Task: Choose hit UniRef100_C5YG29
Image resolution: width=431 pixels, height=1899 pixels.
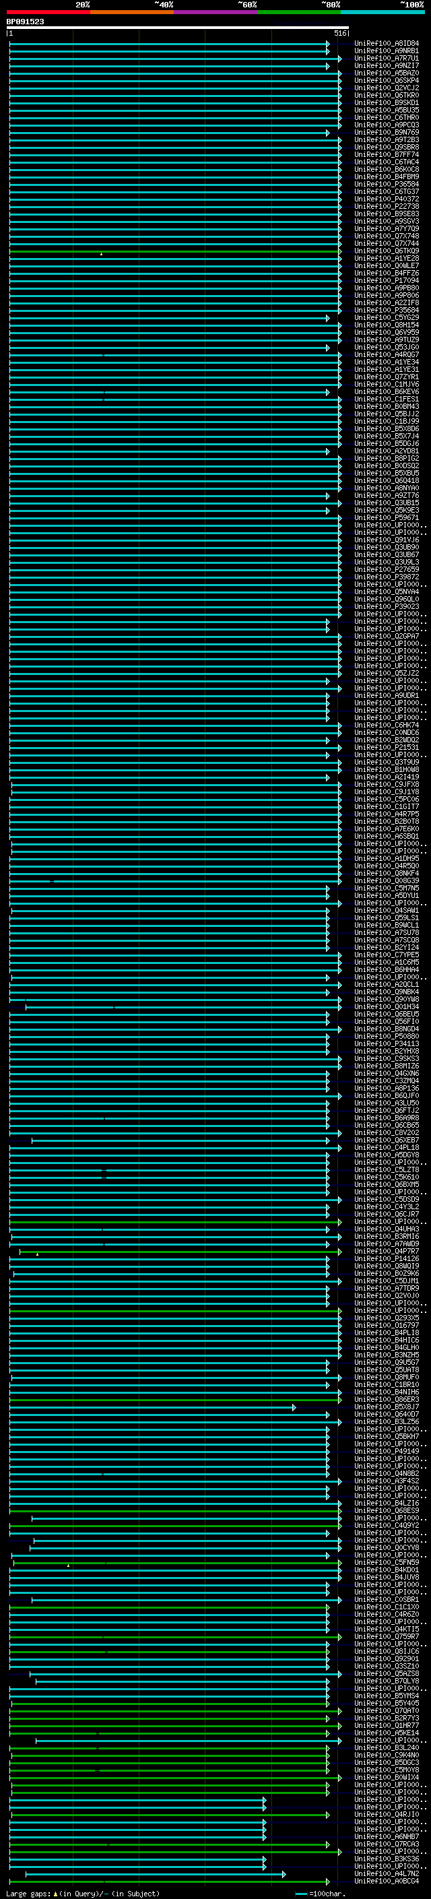Action: (386, 318)
